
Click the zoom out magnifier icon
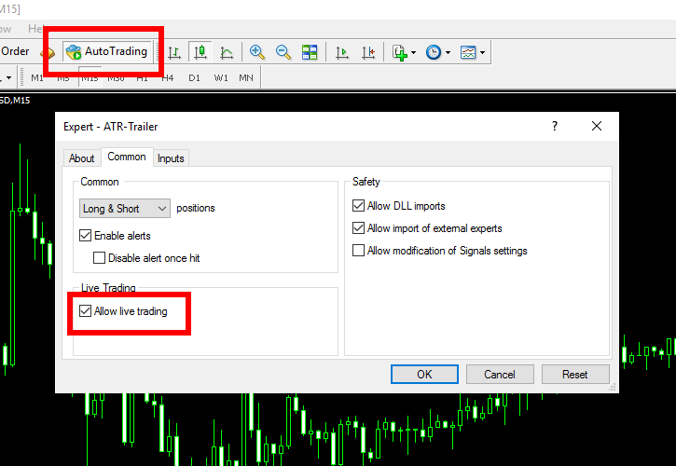point(283,52)
